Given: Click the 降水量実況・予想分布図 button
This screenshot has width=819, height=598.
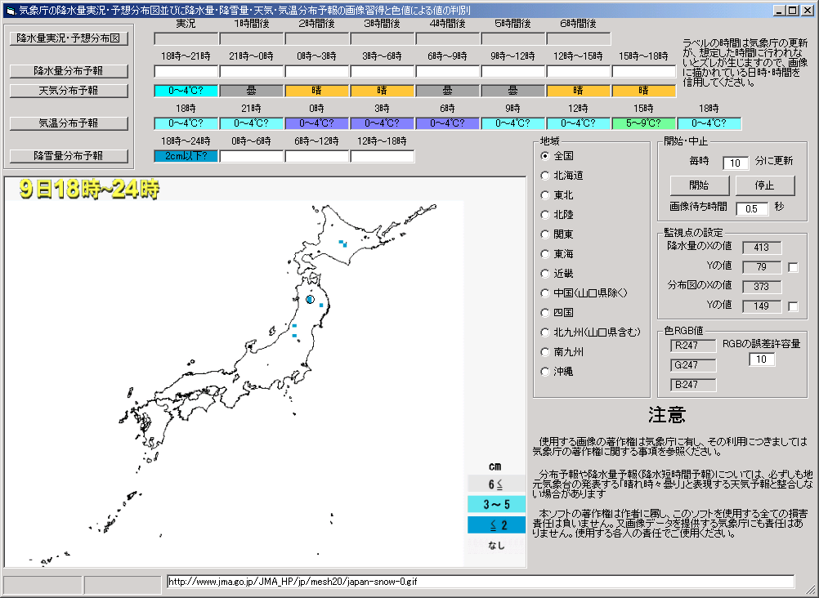Looking at the screenshot, I should point(69,38).
